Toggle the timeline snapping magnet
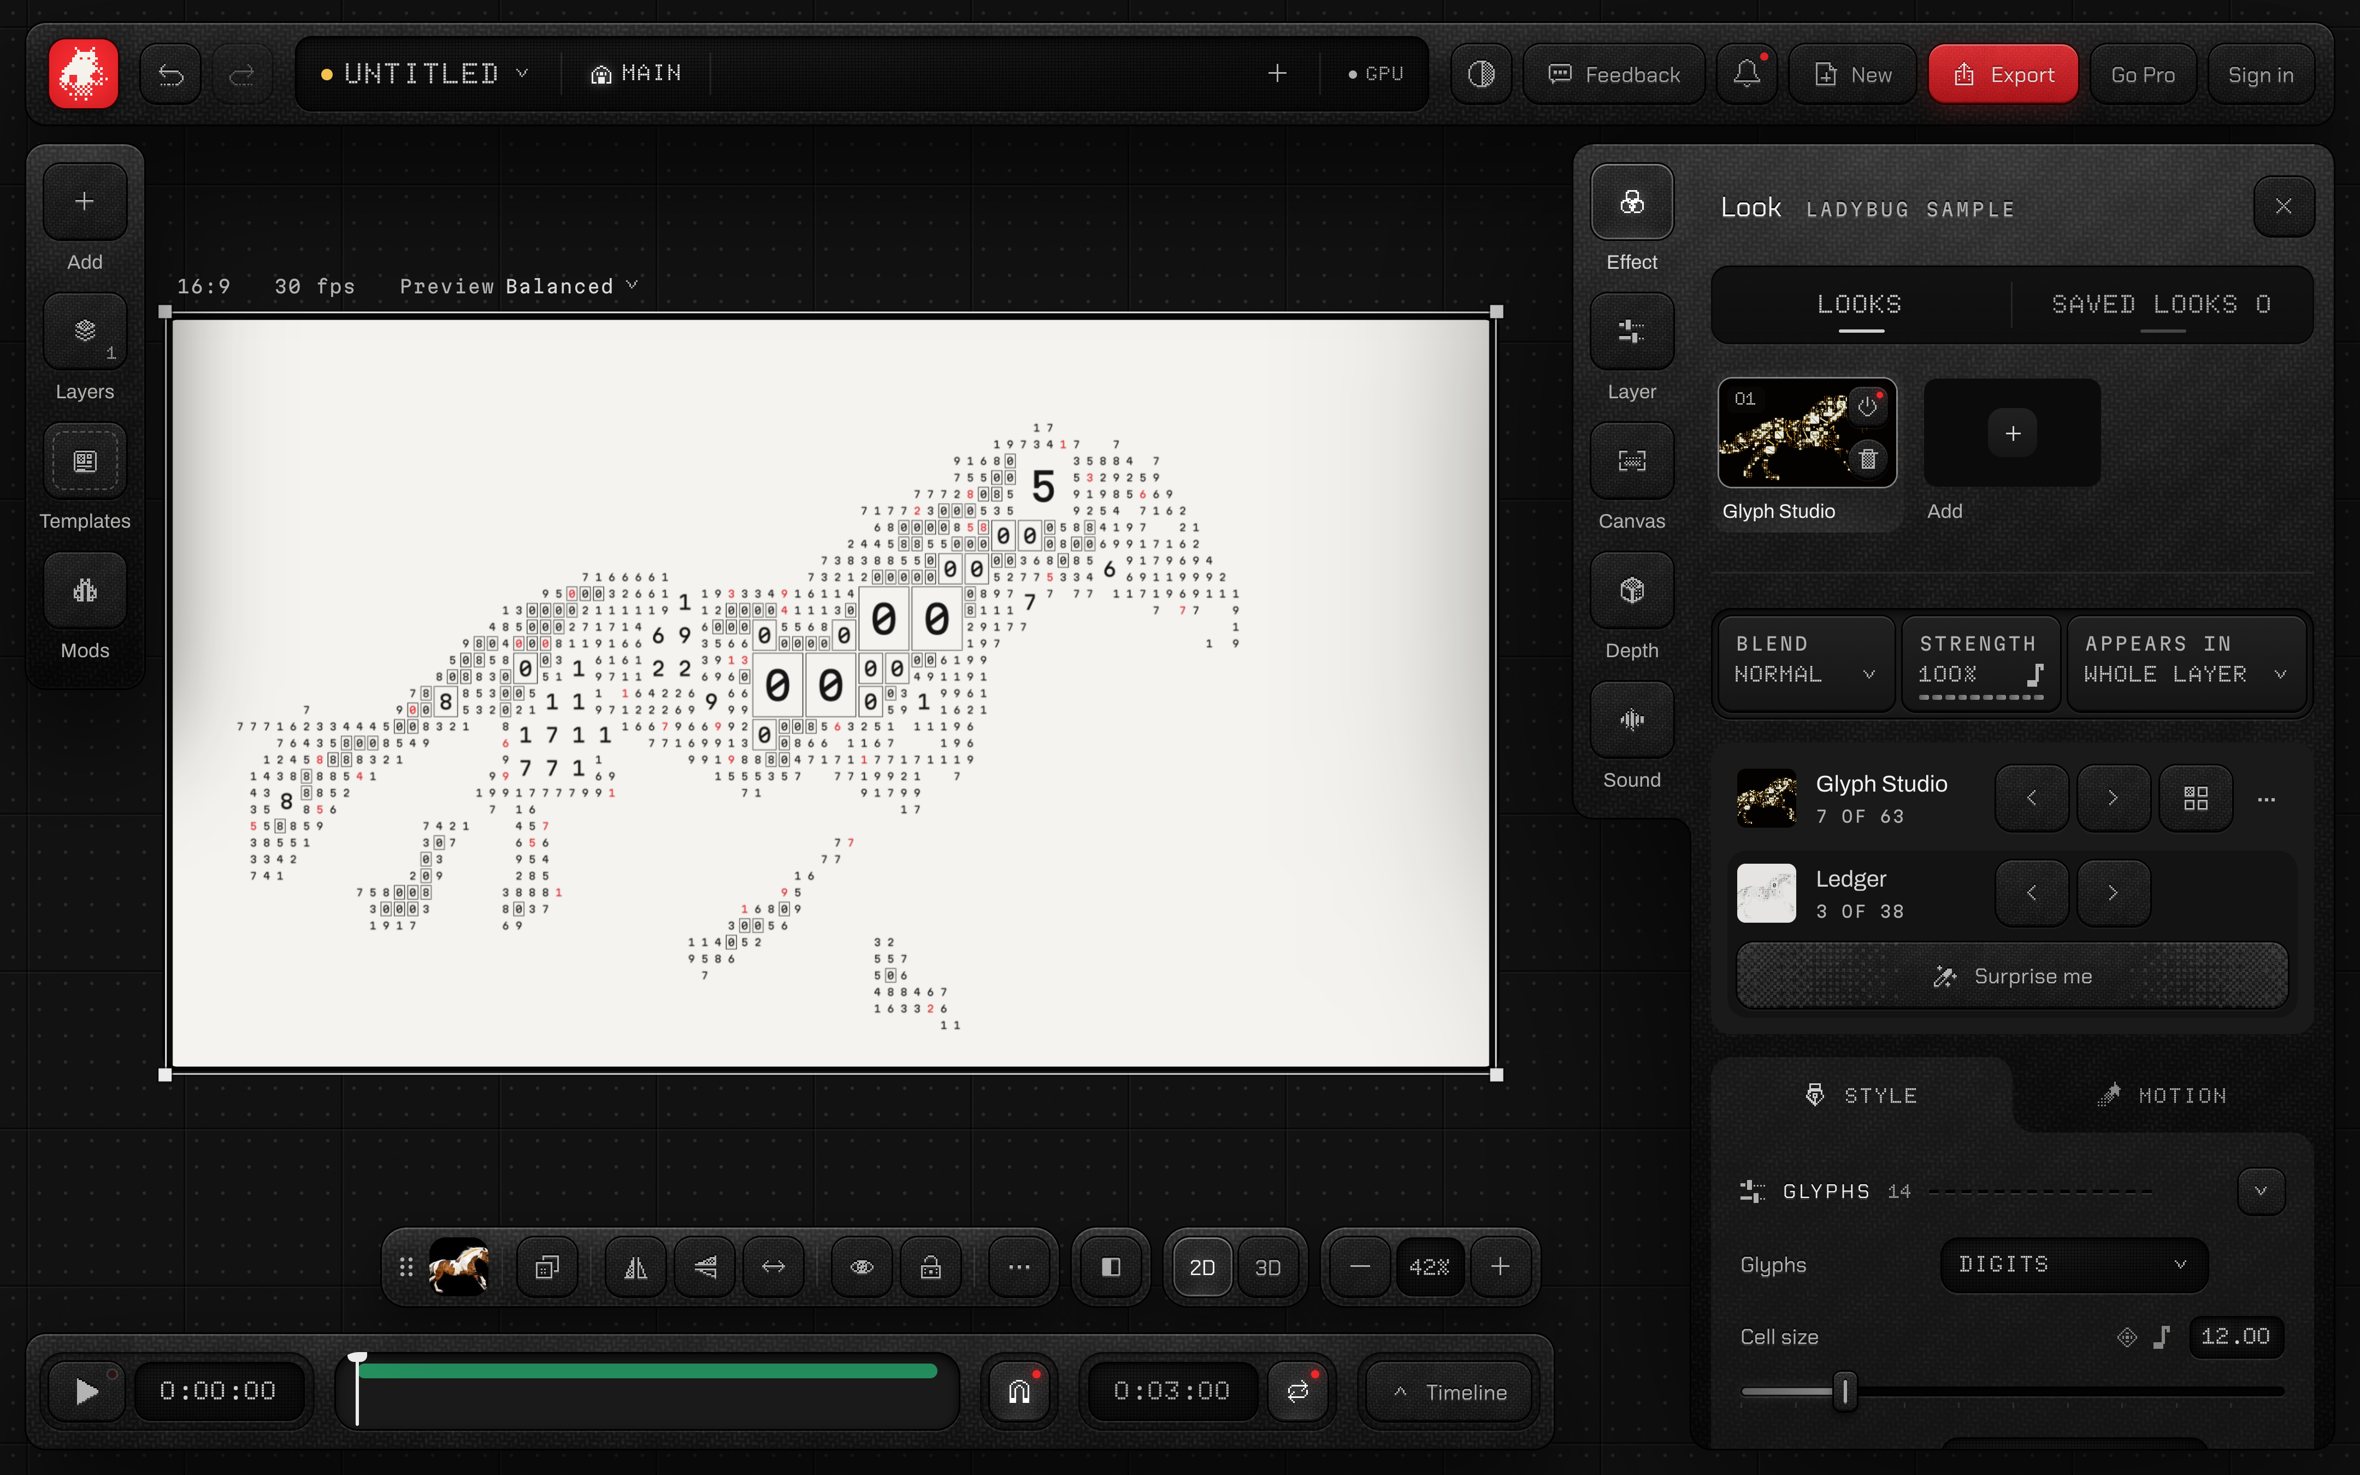2360x1475 pixels. tap(1018, 1391)
